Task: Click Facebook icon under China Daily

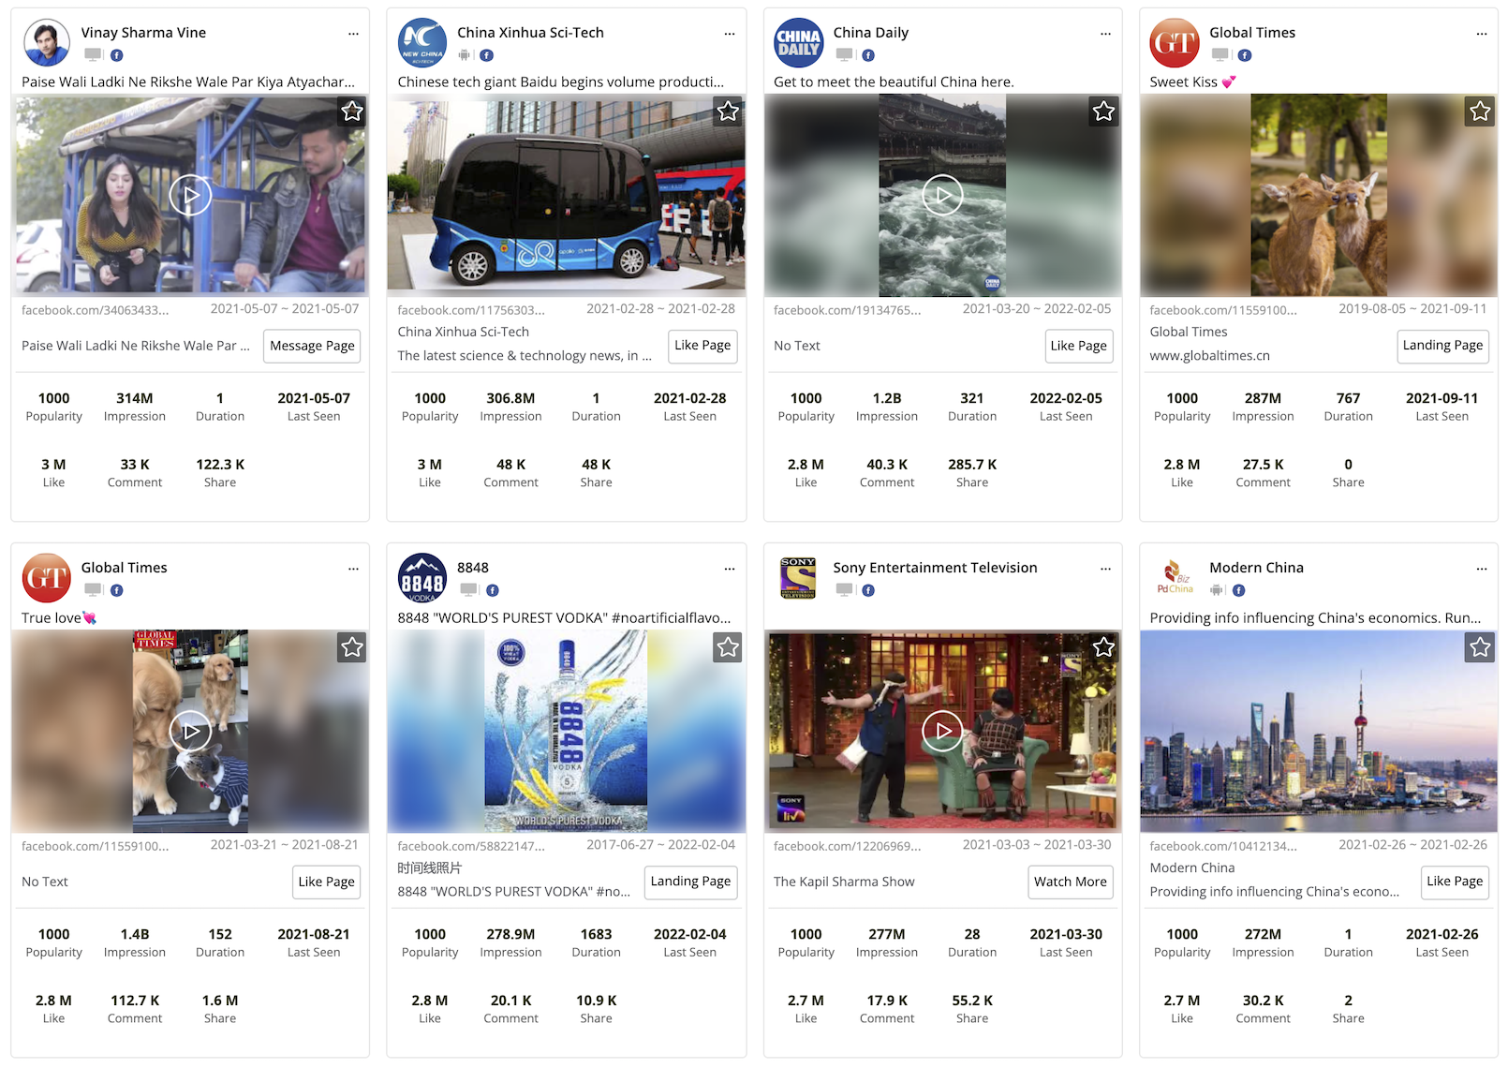Action: (x=868, y=55)
